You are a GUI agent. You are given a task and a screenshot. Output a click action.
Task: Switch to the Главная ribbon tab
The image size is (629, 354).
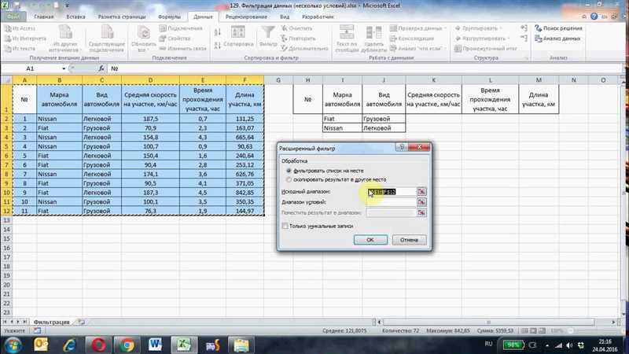(x=44, y=17)
